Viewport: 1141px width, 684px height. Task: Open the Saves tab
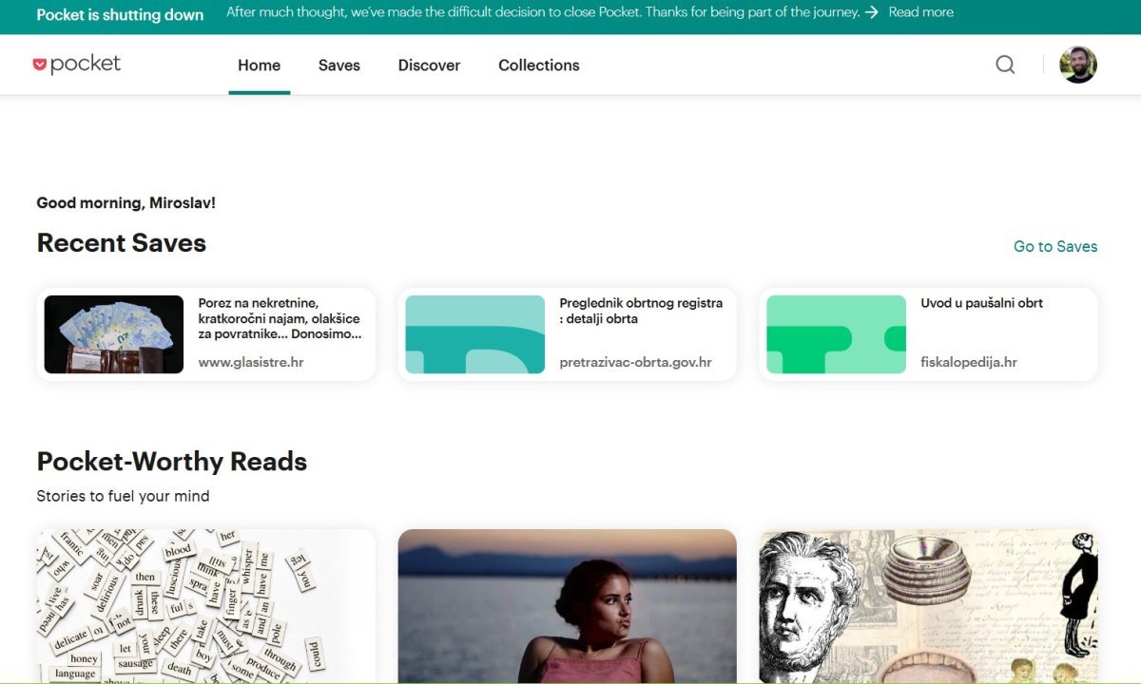(x=338, y=66)
